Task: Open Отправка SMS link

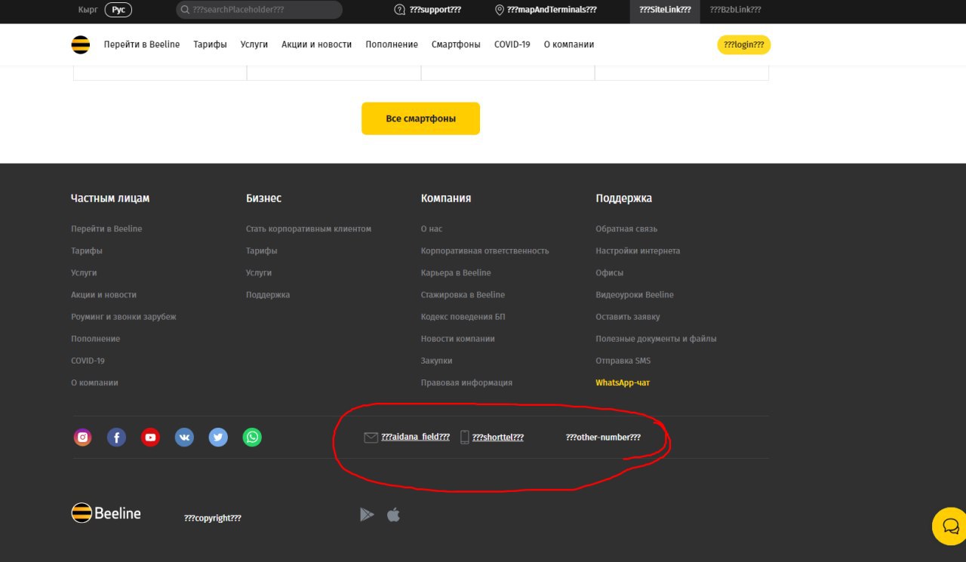Action: point(623,361)
